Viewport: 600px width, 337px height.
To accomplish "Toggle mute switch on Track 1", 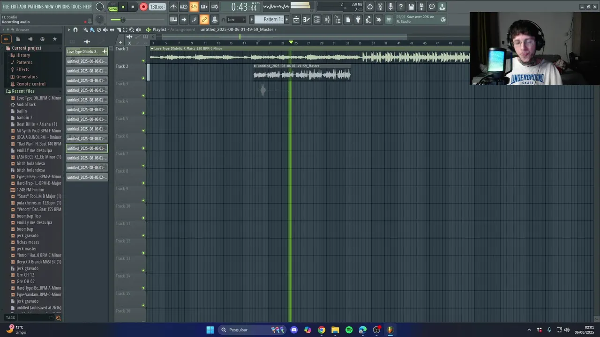I will (x=143, y=60).
